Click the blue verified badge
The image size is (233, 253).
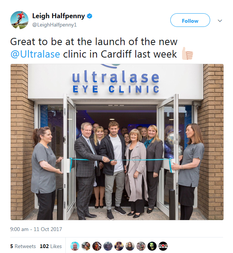point(90,16)
